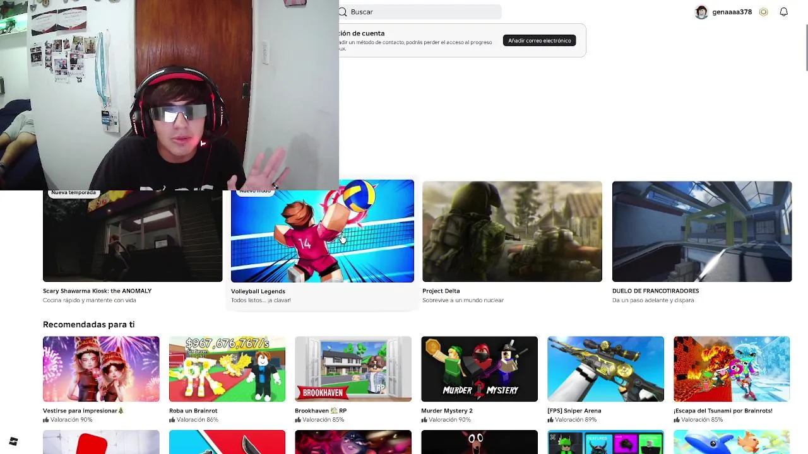Select ¡Escapa del Tsunami por Brainrots! title
The height and width of the screenshot is (454, 808).
[x=723, y=410]
